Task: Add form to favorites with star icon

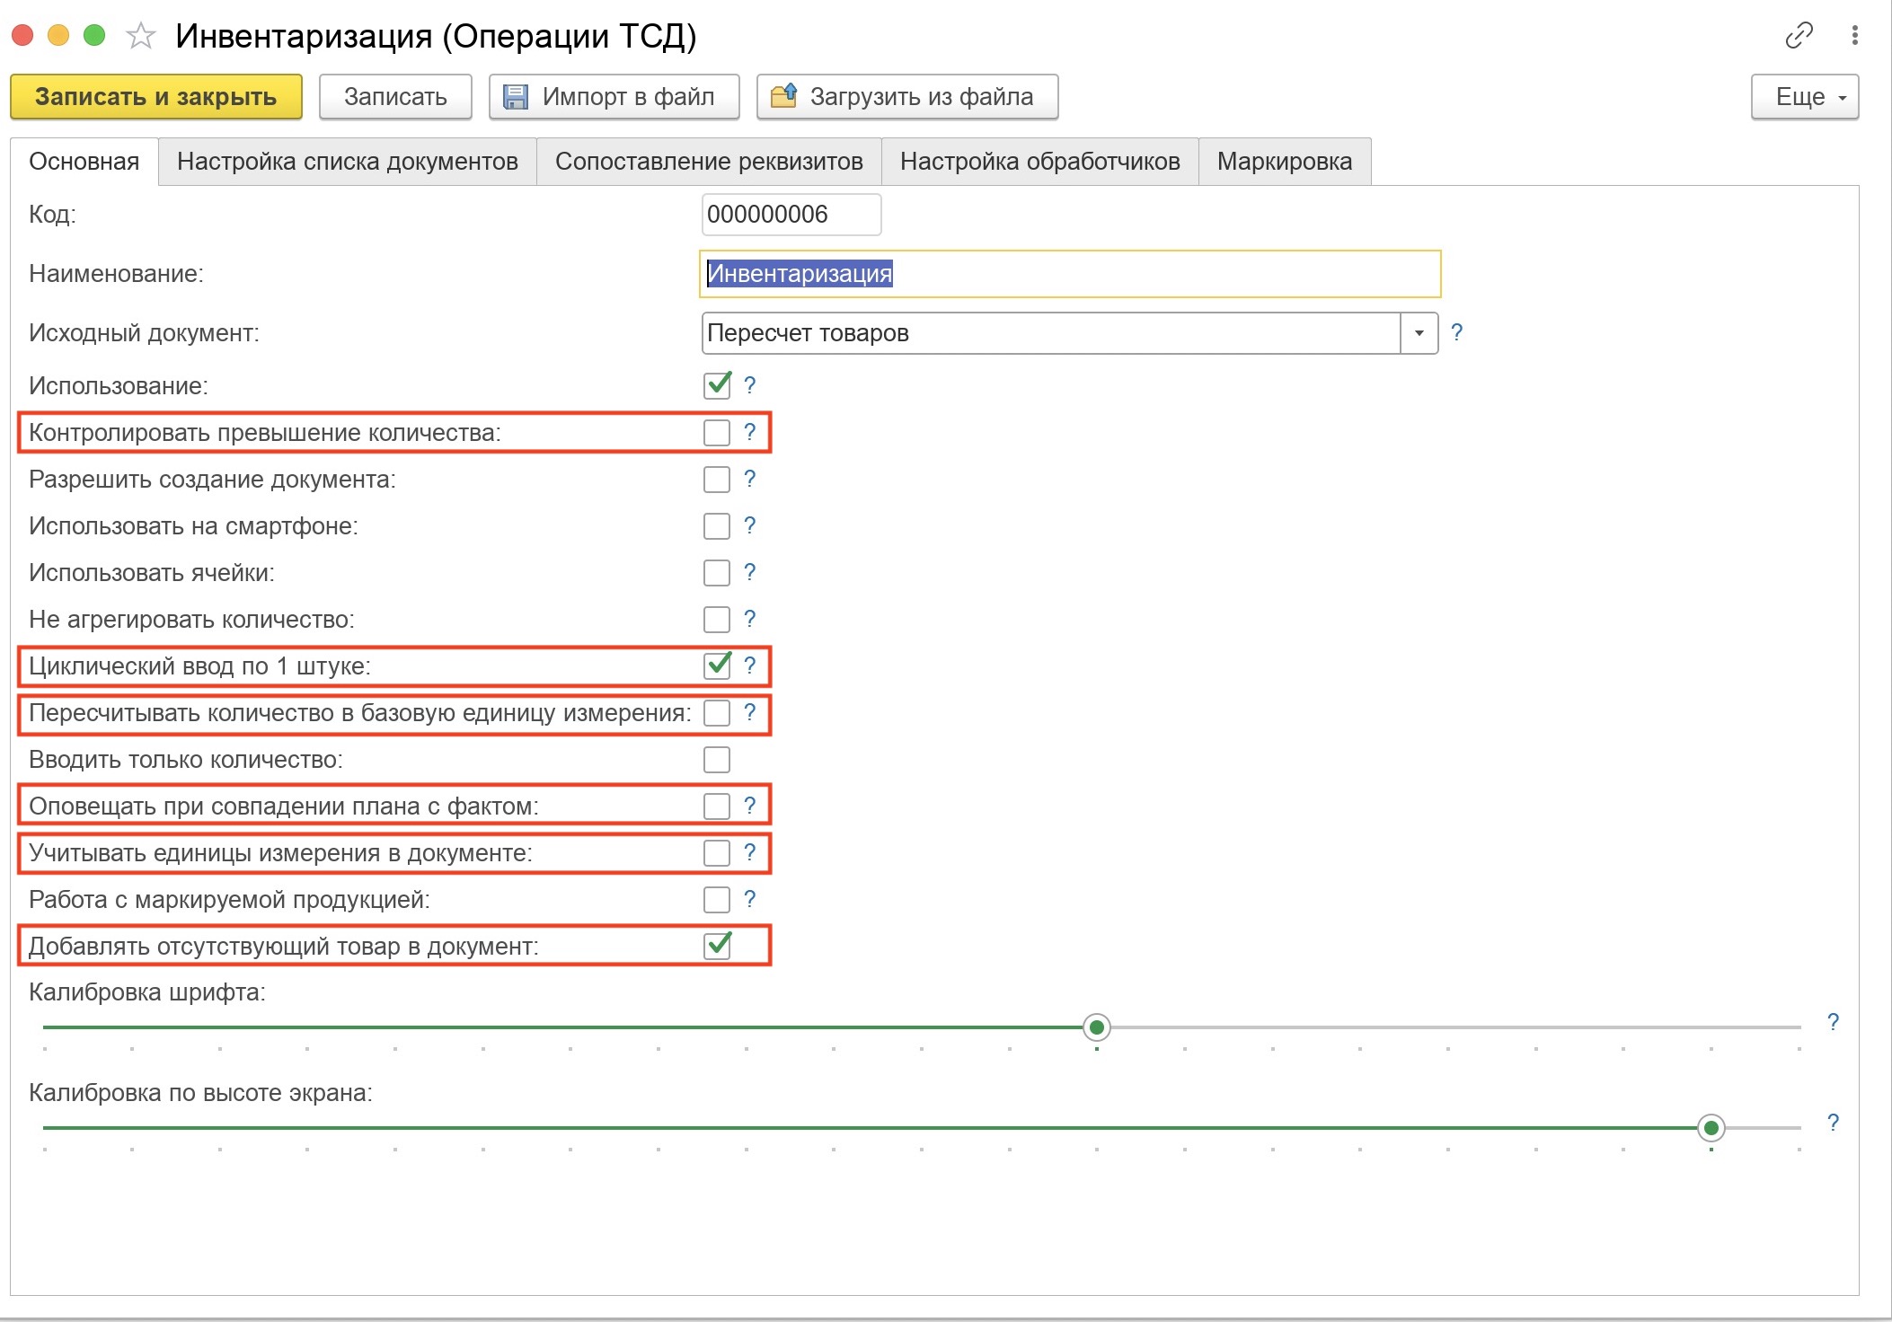Action: coord(140,36)
